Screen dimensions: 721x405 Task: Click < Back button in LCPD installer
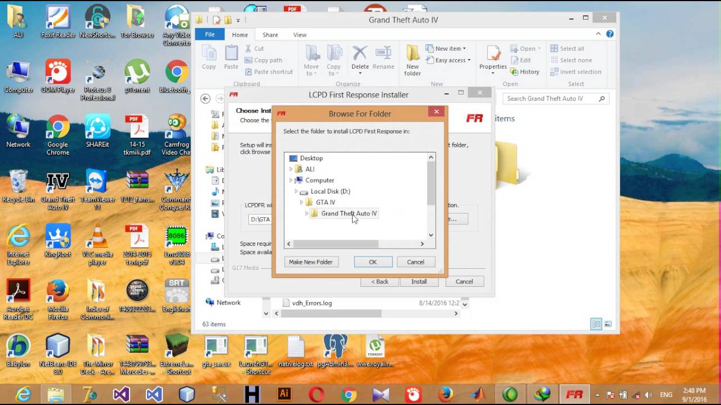tap(380, 281)
